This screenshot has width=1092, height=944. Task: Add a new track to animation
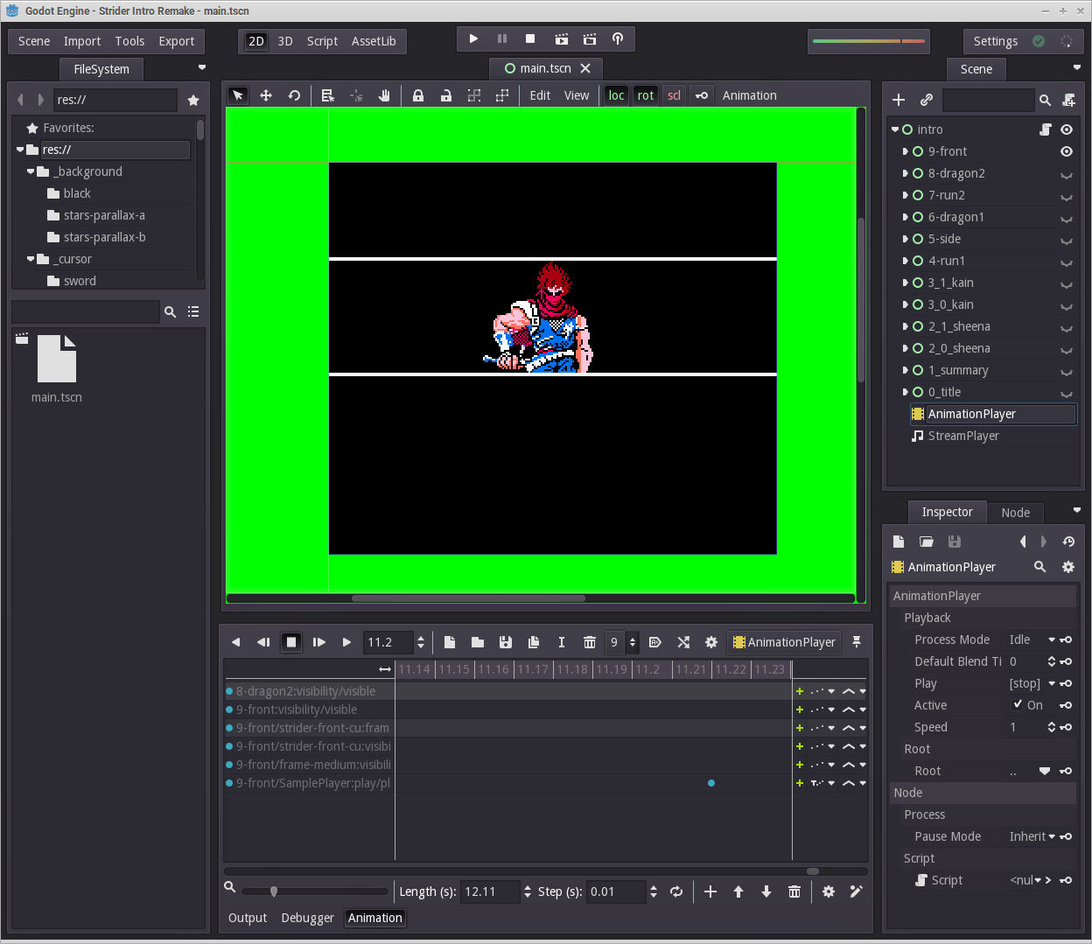coord(710,892)
